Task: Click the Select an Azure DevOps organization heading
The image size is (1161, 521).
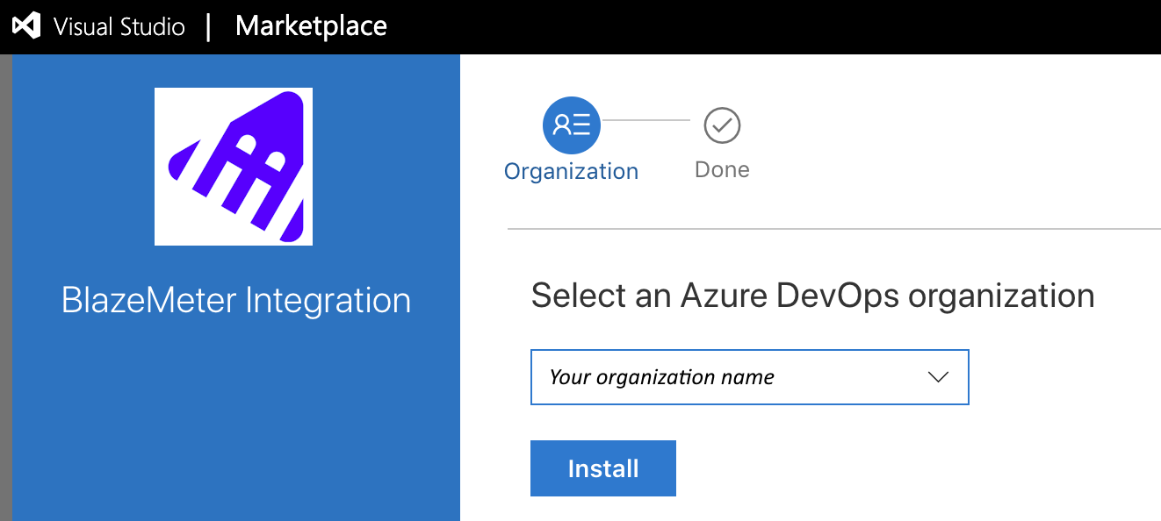Action: click(x=812, y=296)
